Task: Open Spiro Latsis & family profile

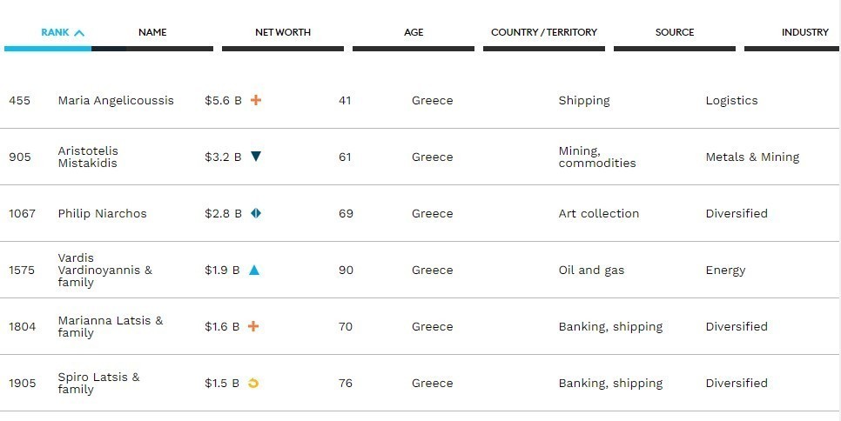Action: [98, 383]
